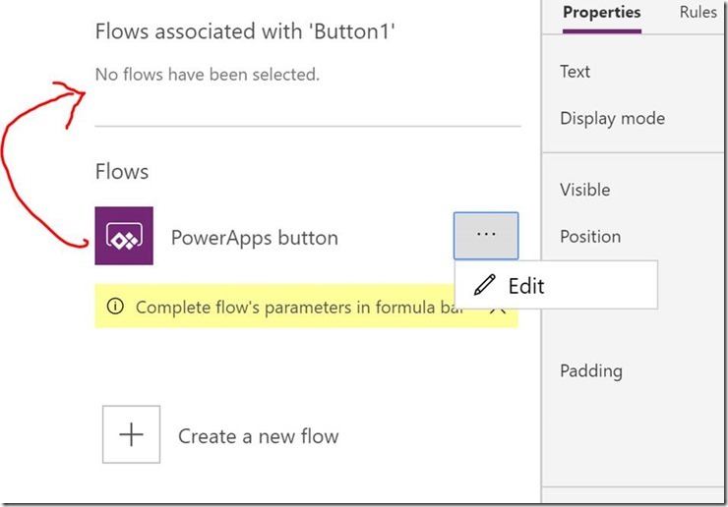Click the pencil icon beside Edit
Viewport: 728px width, 507px height.
click(484, 286)
